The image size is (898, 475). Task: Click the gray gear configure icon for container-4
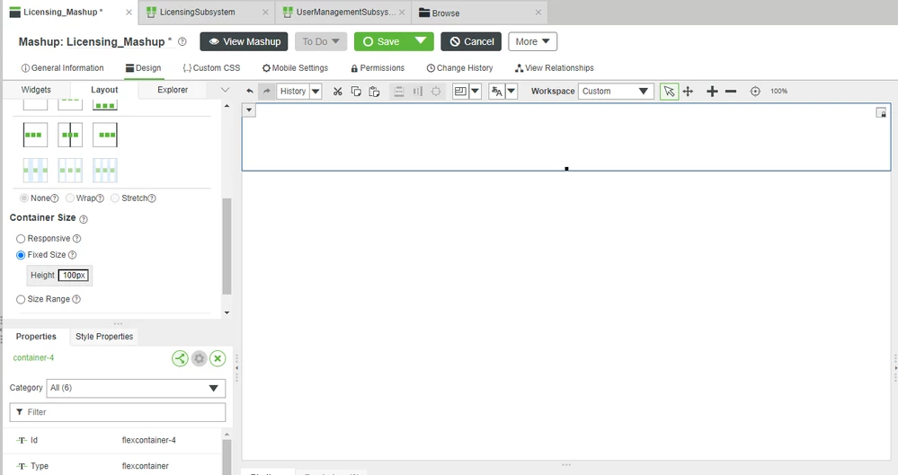coord(199,359)
